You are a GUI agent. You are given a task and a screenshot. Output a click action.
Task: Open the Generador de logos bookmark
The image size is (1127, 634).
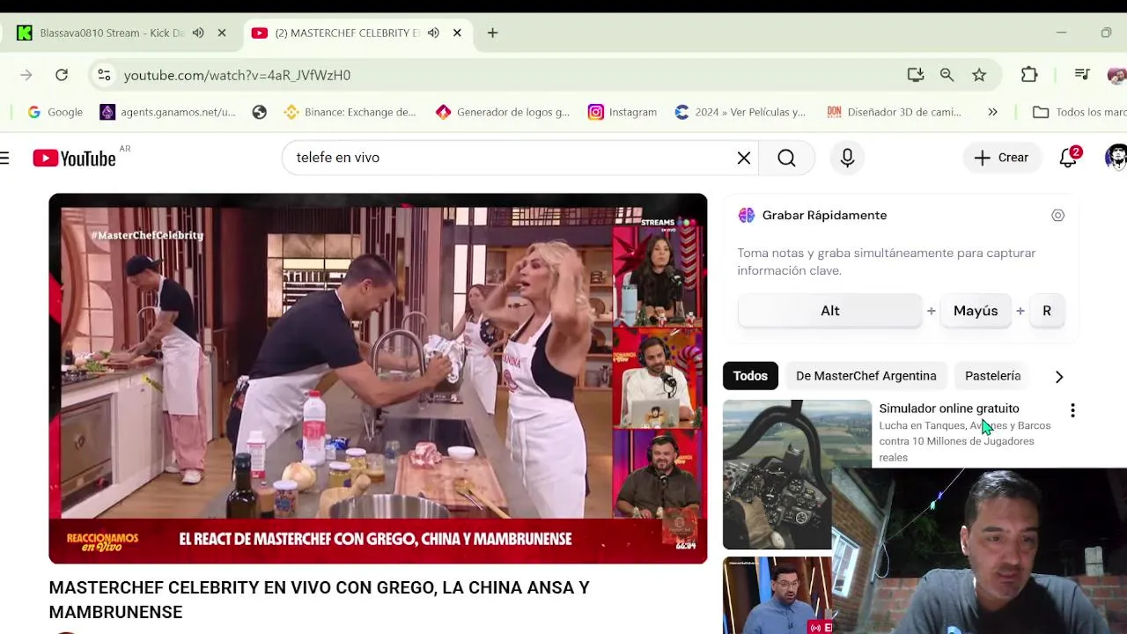(503, 112)
